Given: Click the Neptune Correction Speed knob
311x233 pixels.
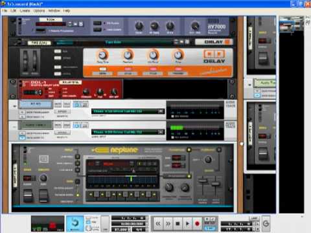Looking at the screenshot, I should 169,187.
